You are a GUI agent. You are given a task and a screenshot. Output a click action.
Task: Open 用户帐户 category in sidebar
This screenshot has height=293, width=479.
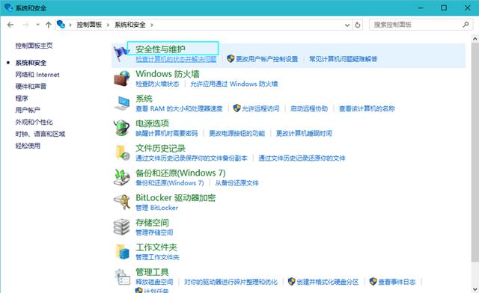click(28, 110)
